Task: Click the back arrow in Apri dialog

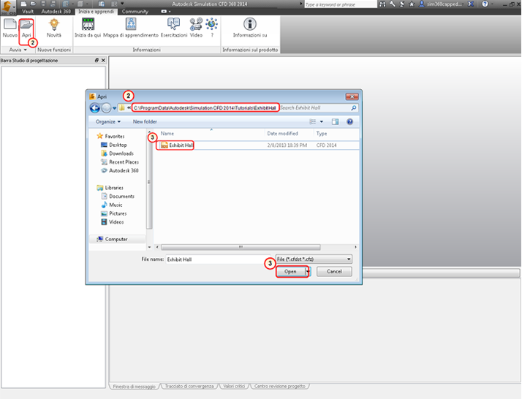Action: click(x=95, y=108)
